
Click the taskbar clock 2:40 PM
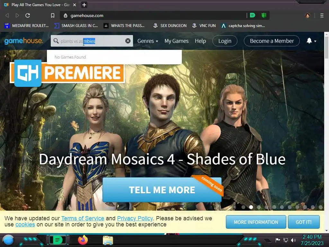click(x=312, y=237)
